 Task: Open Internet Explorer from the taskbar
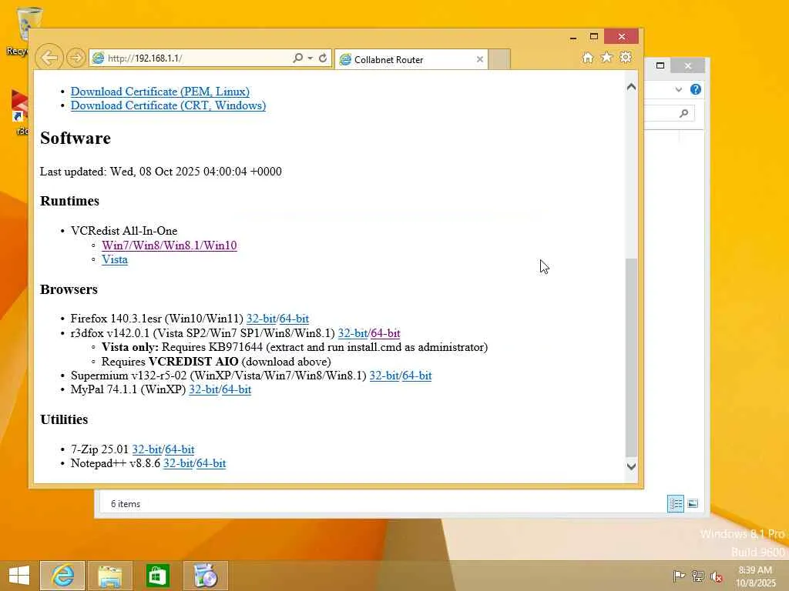coord(62,576)
